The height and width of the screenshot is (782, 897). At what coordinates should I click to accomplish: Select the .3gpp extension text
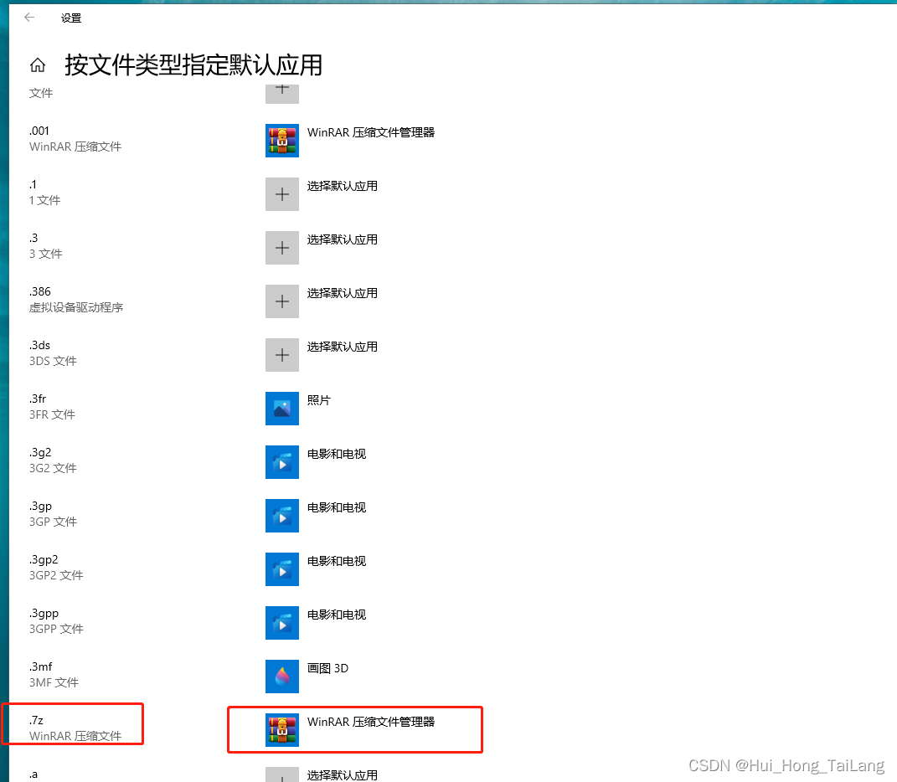(x=44, y=613)
